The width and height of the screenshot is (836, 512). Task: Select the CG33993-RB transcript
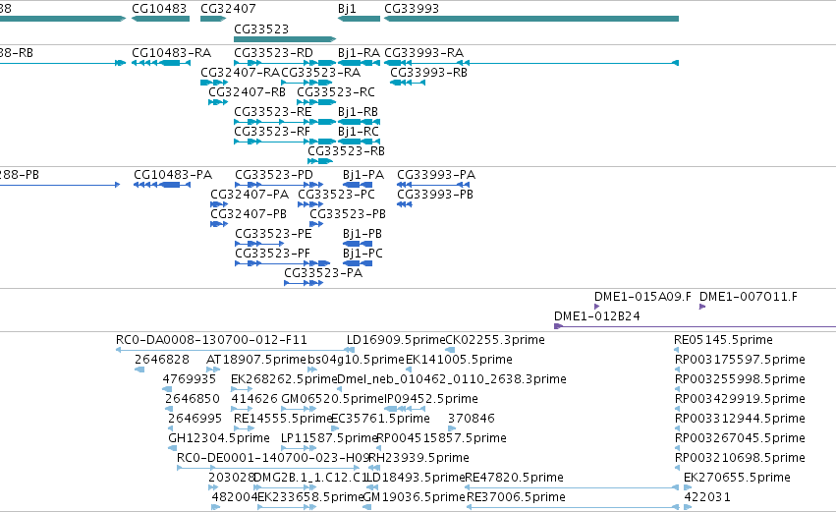408,83
